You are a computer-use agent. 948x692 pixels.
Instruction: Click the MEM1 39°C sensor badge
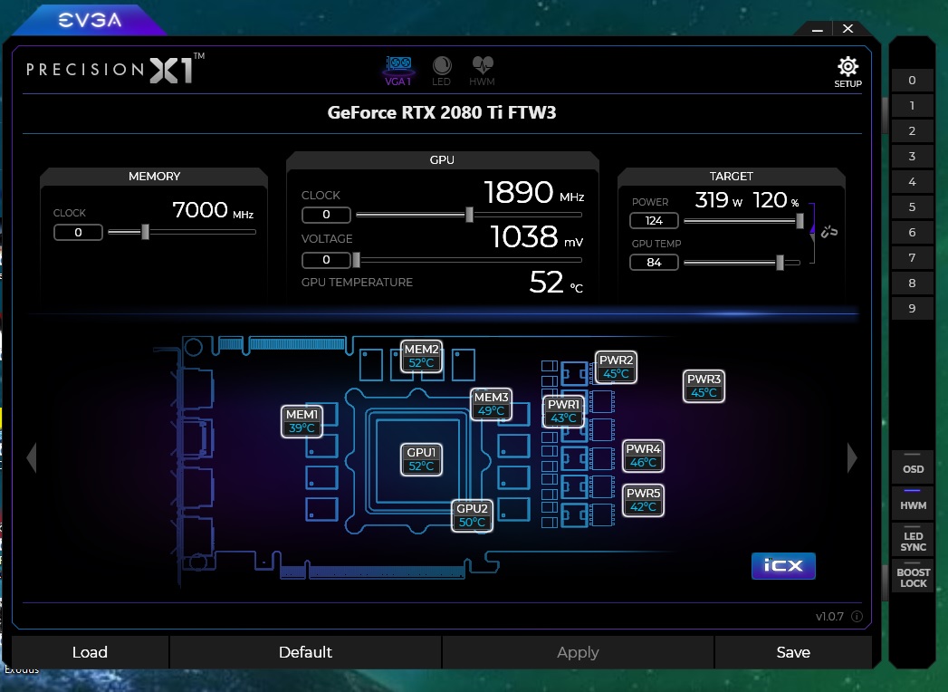click(x=302, y=421)
